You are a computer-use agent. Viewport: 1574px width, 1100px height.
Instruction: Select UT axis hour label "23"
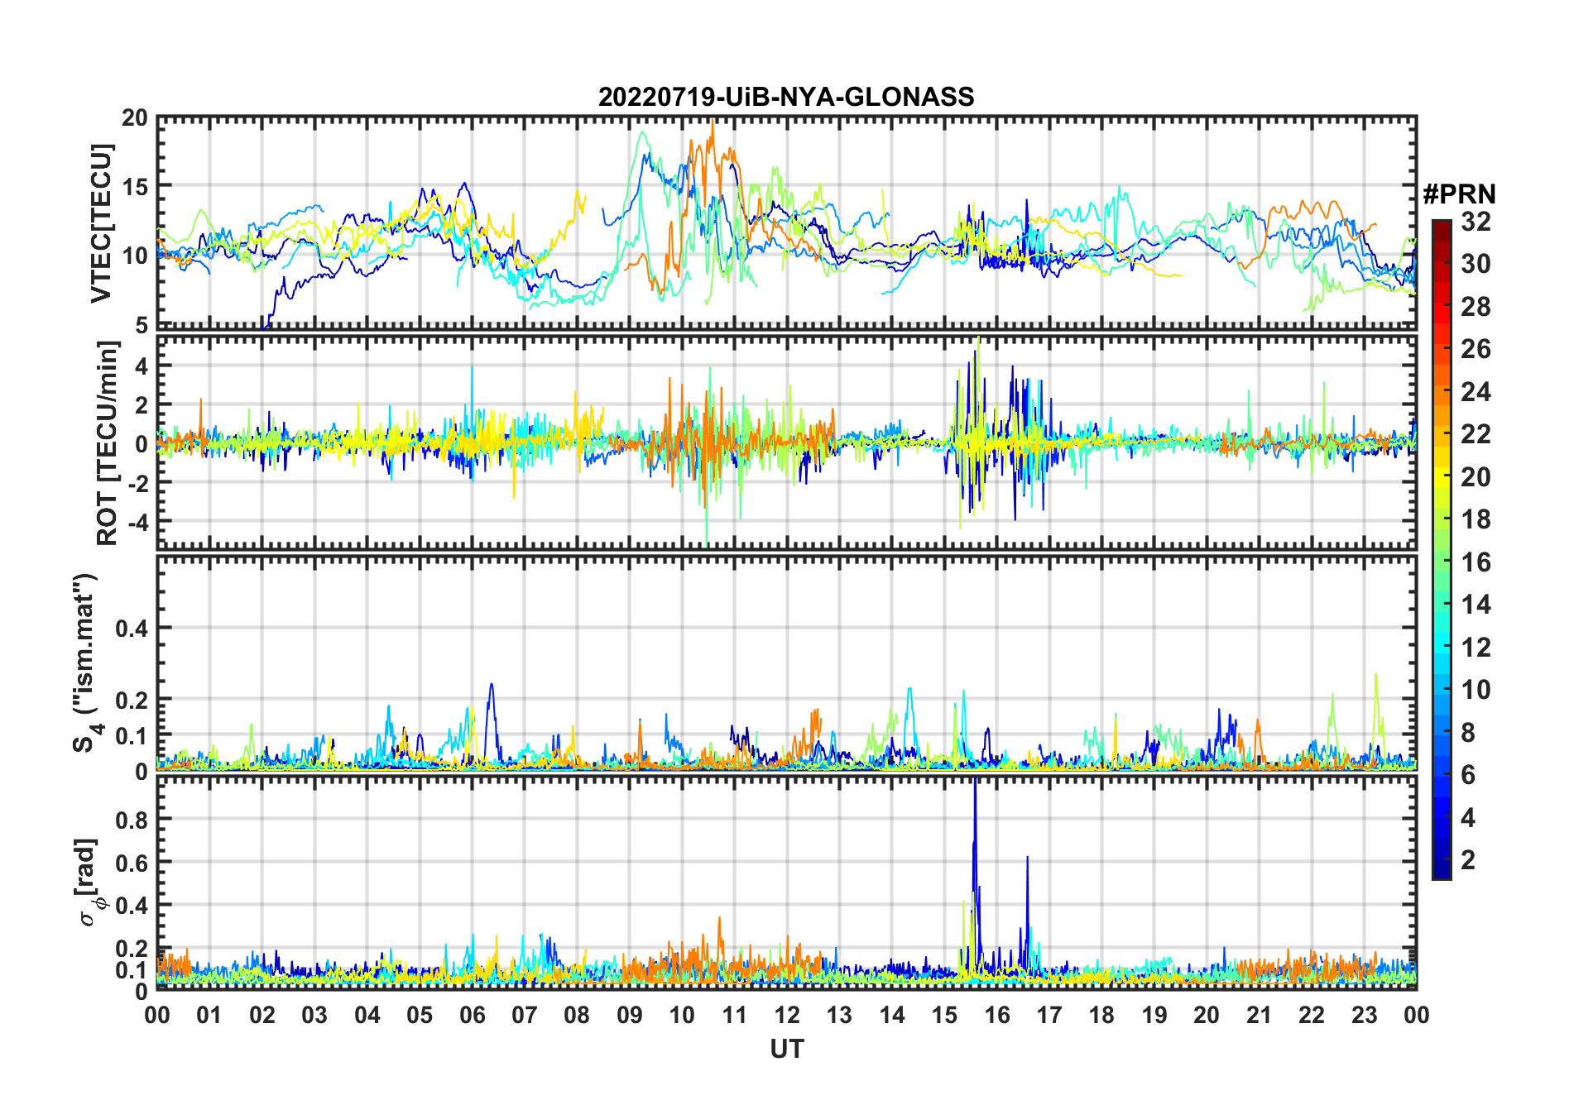click(1364, 1016)
